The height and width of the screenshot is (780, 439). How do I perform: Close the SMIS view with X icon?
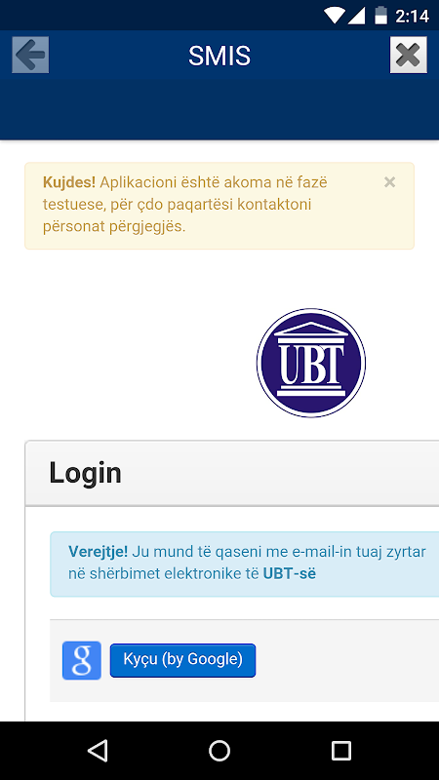point(408,55)
